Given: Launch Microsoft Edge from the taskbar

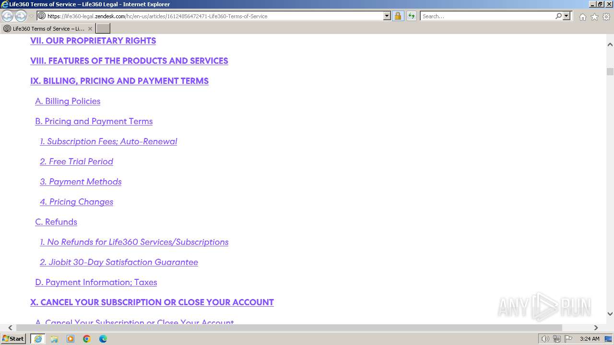Looking at the screenshot, I should tap(103, 339).
